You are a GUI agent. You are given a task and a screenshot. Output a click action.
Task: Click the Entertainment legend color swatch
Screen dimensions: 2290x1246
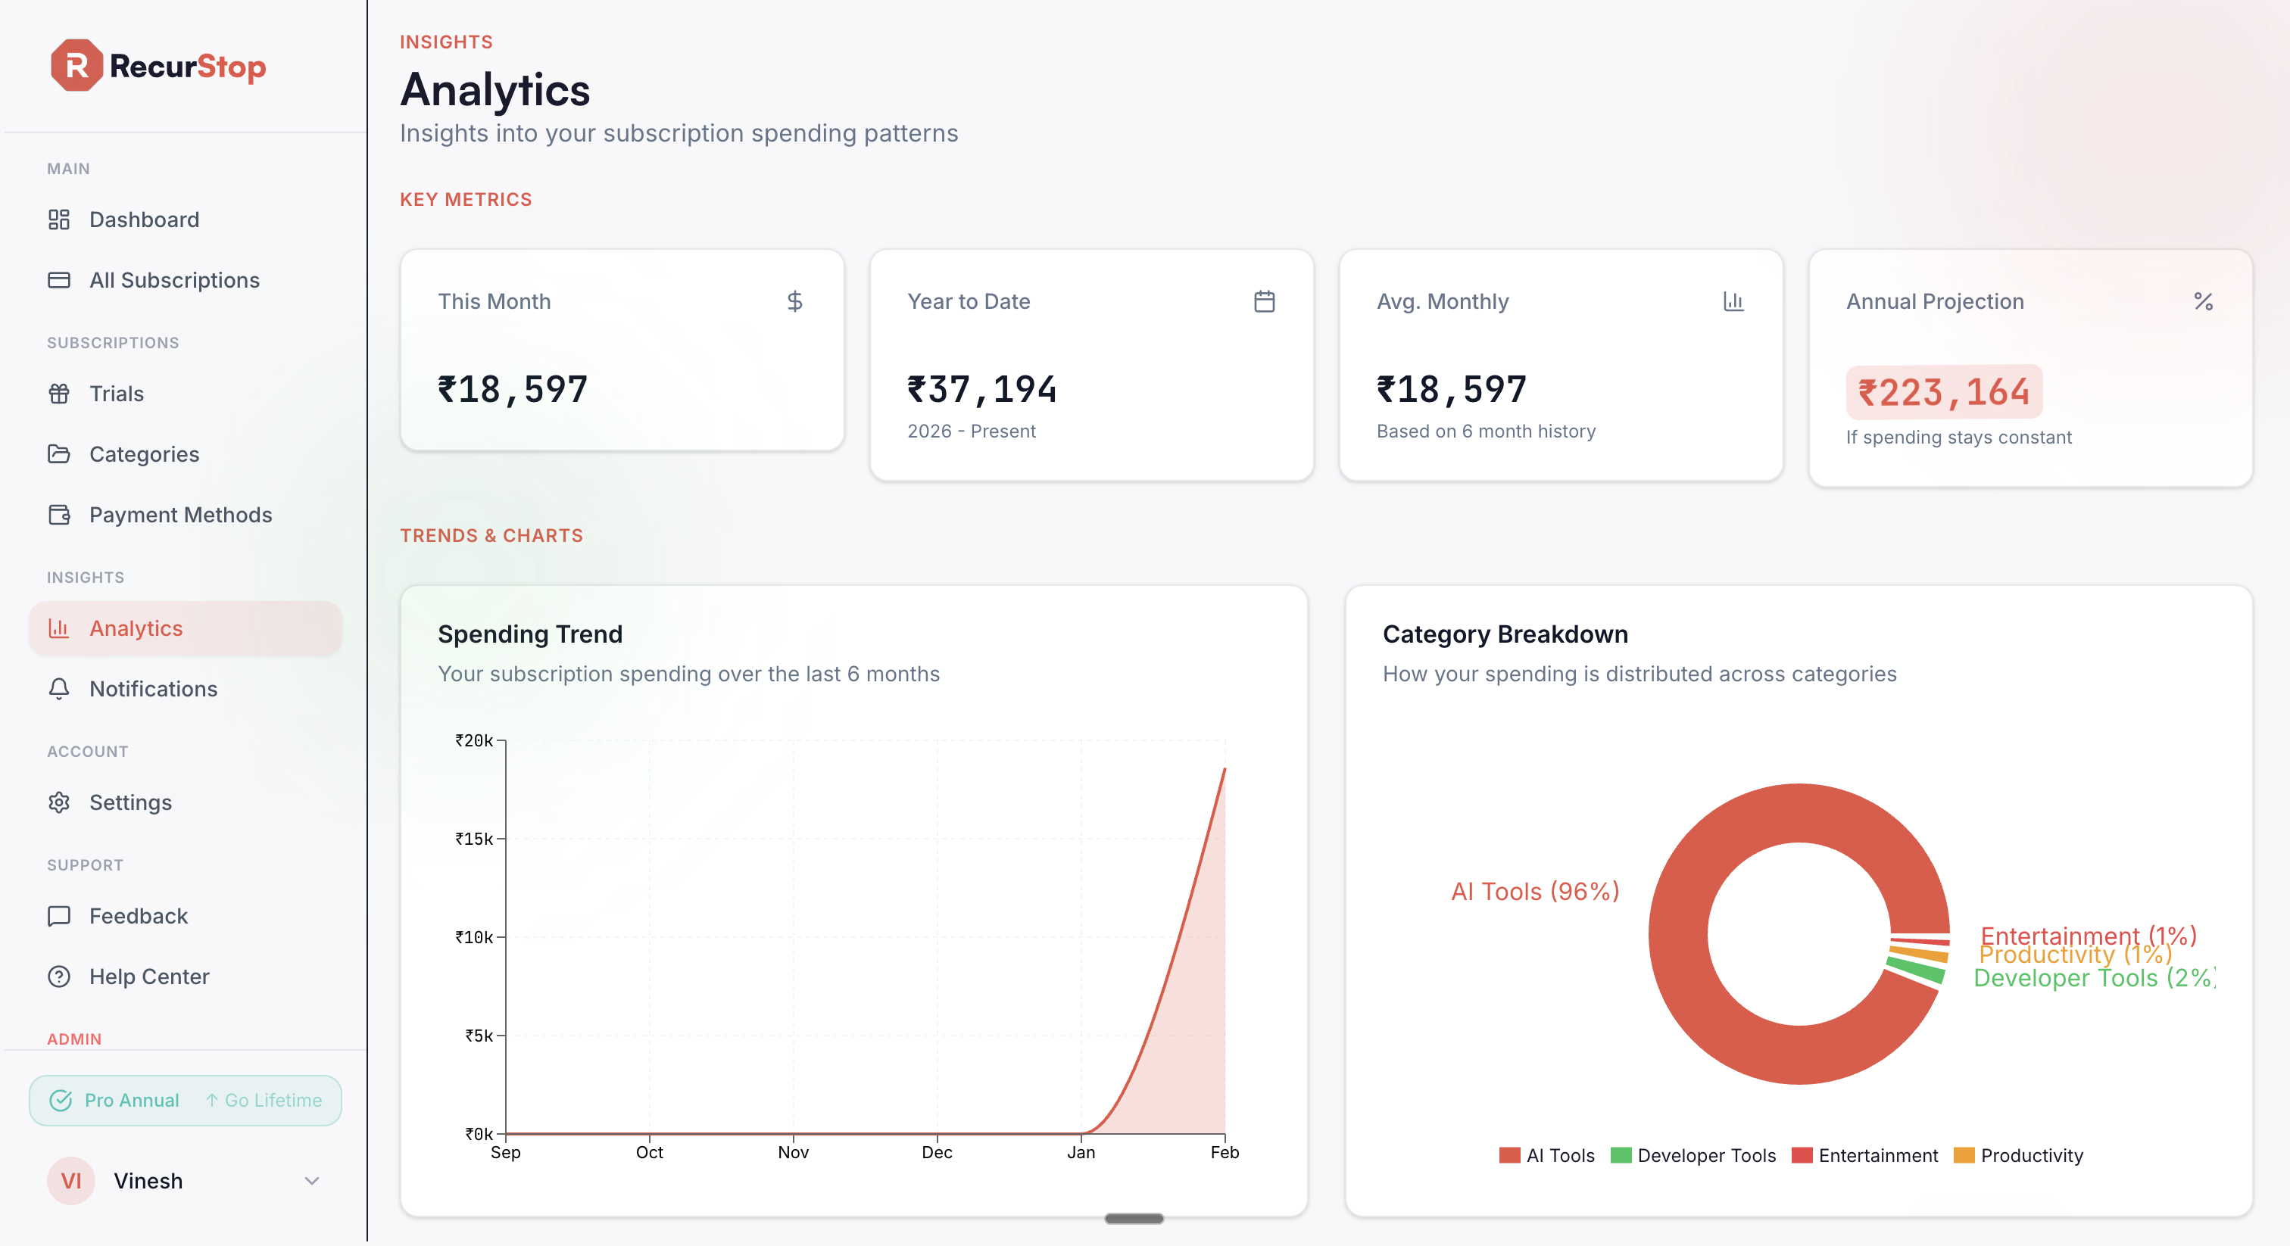click(x=1802, y=1155)
